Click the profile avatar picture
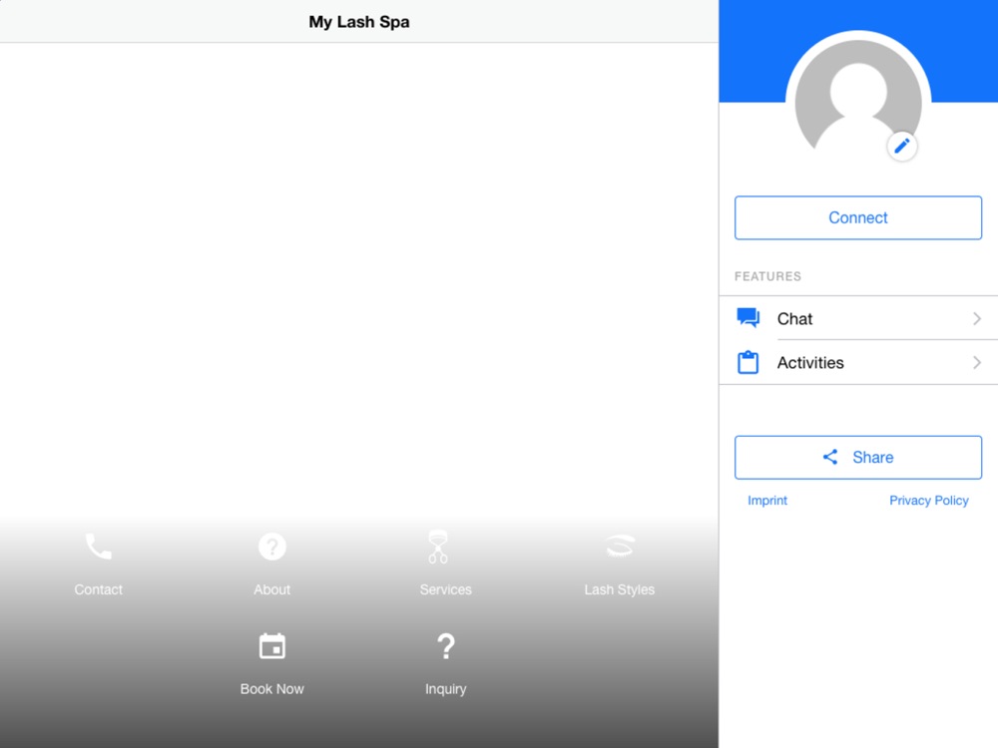 (858, 102)
